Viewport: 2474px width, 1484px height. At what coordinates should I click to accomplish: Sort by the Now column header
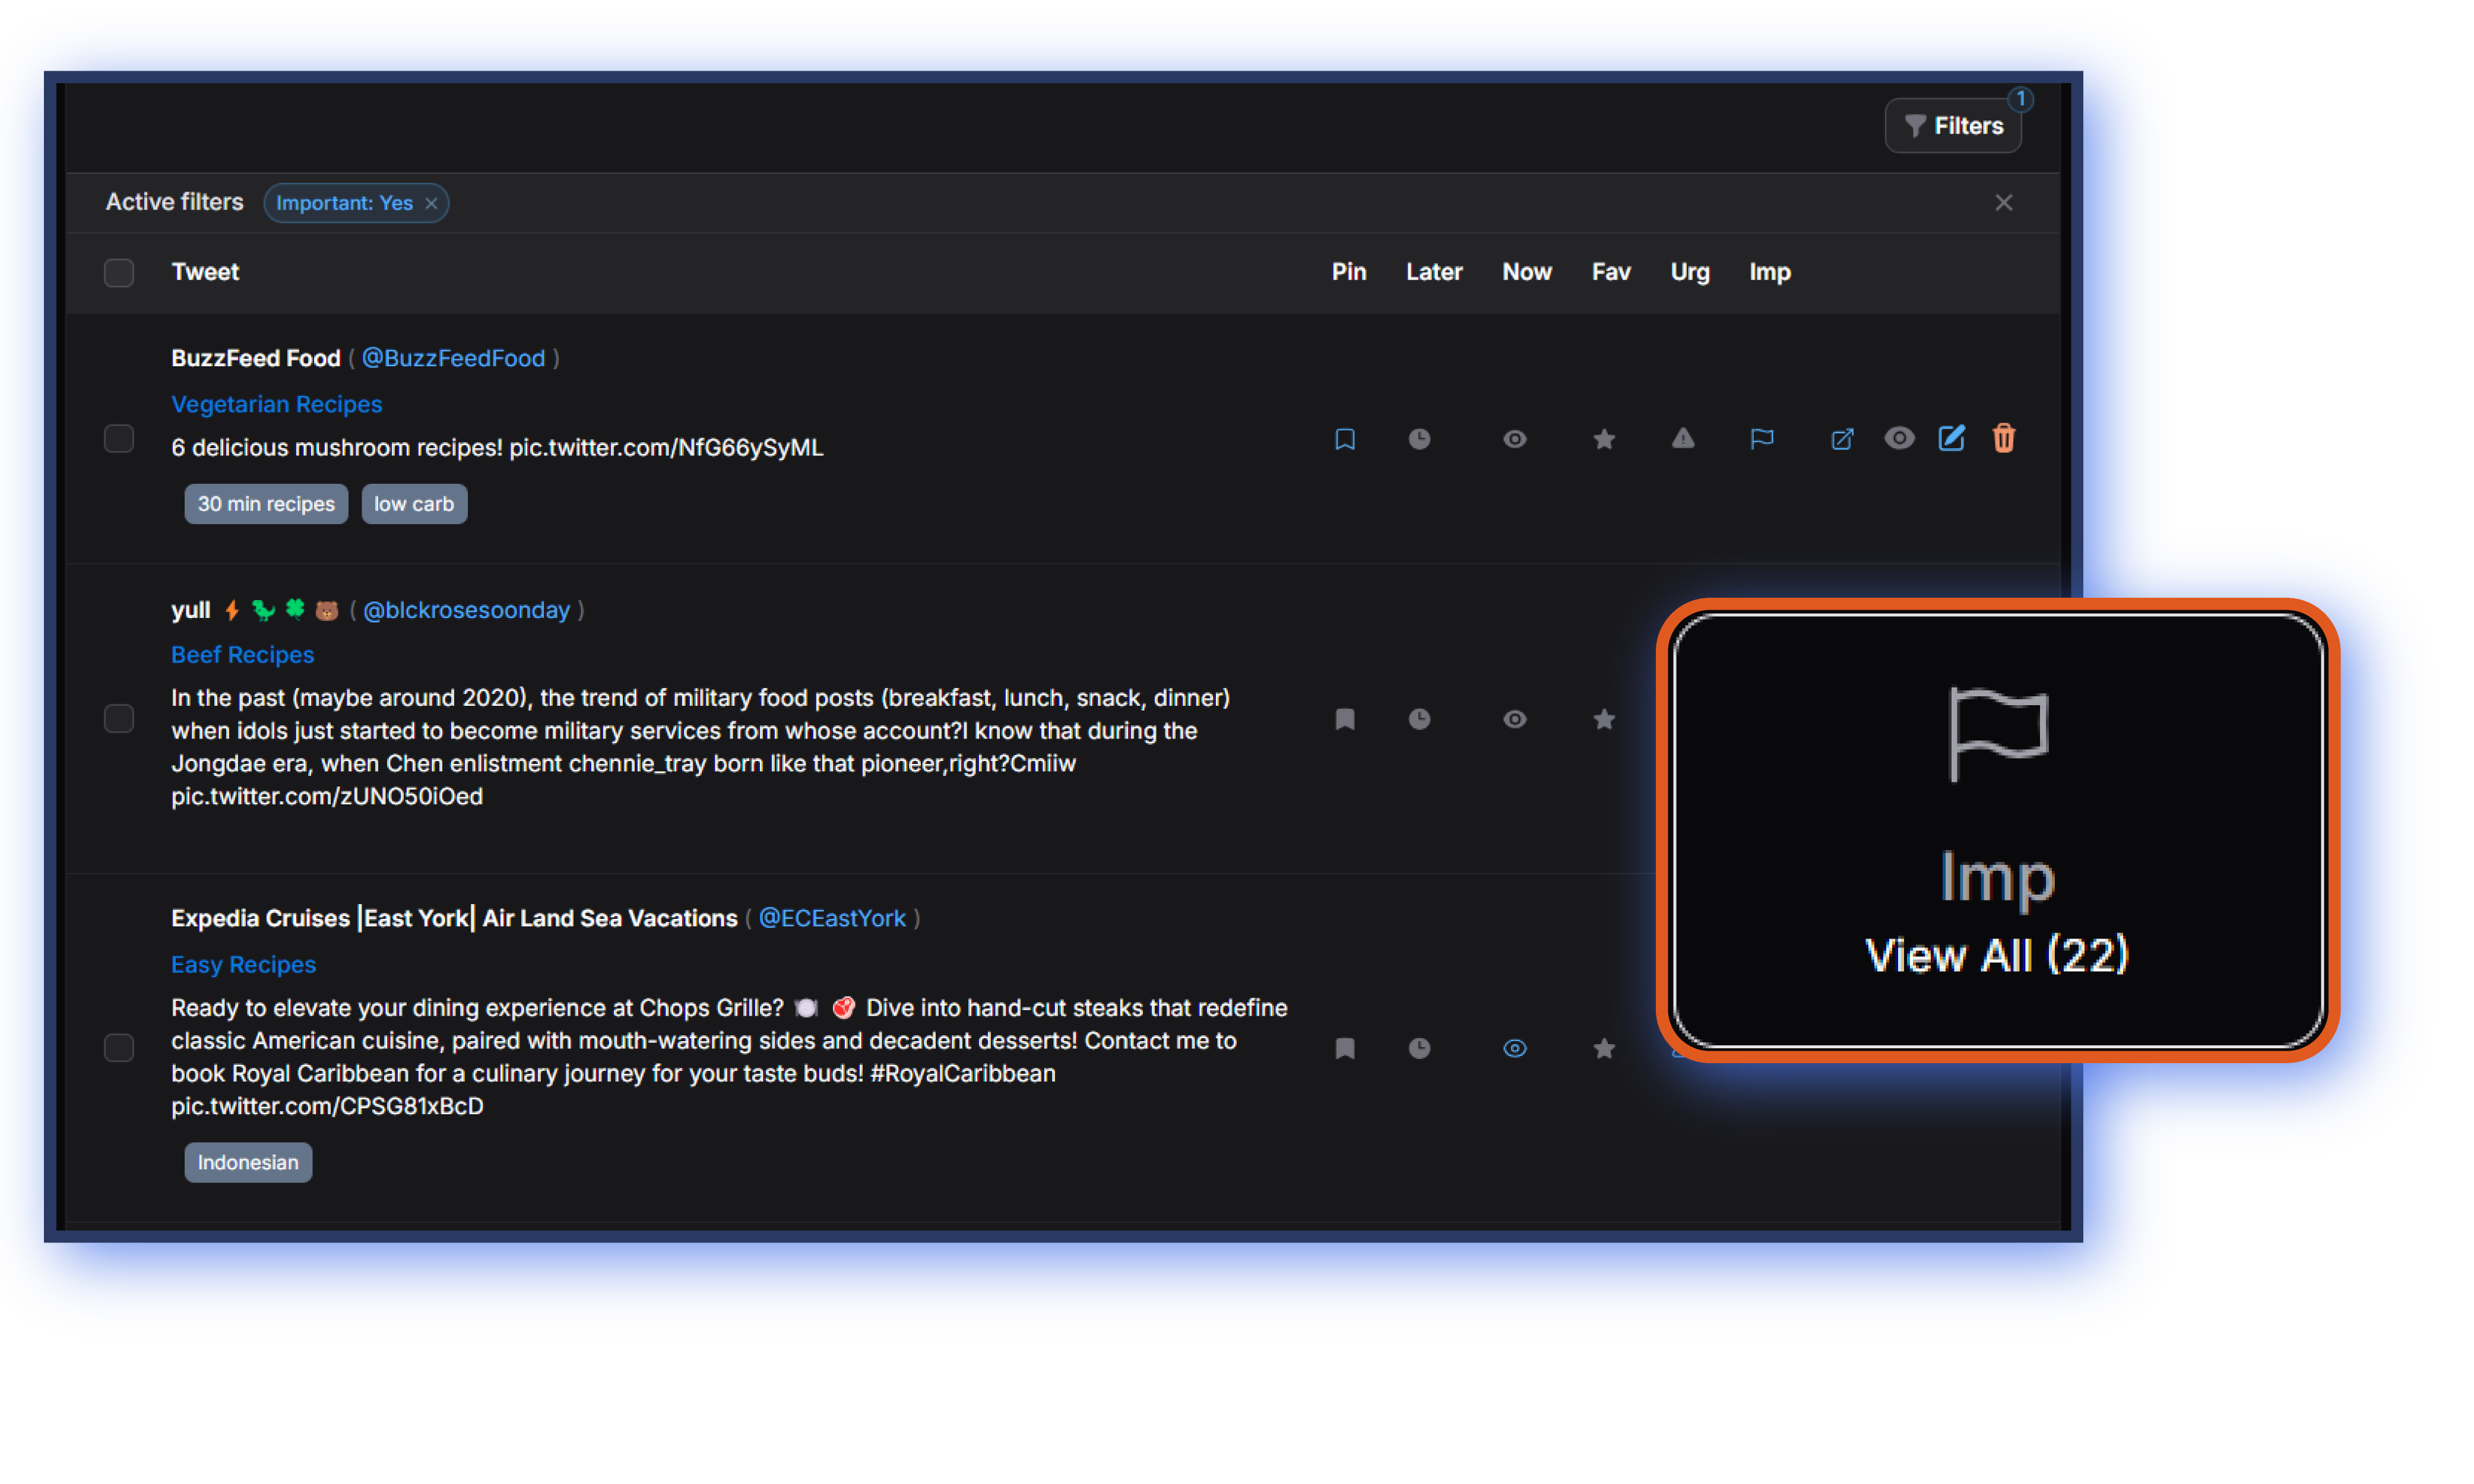point(1526,272)
